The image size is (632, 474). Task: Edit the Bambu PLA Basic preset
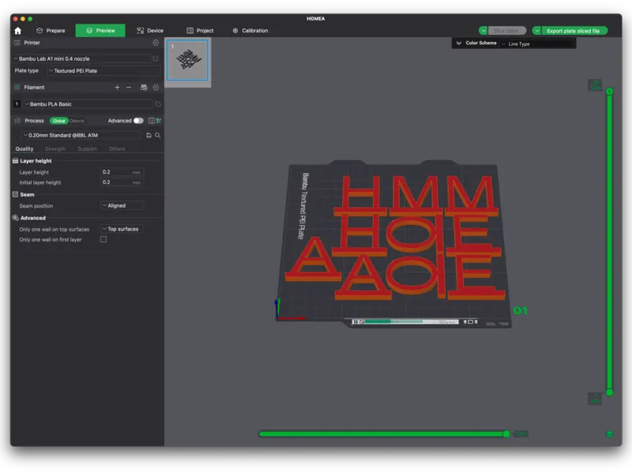[x=158, y=104]
